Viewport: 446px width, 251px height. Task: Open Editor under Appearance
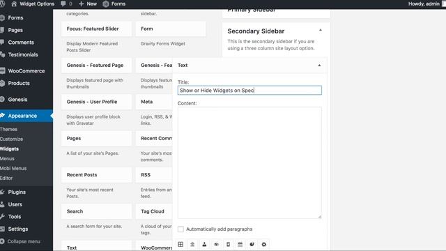[6, 178]
